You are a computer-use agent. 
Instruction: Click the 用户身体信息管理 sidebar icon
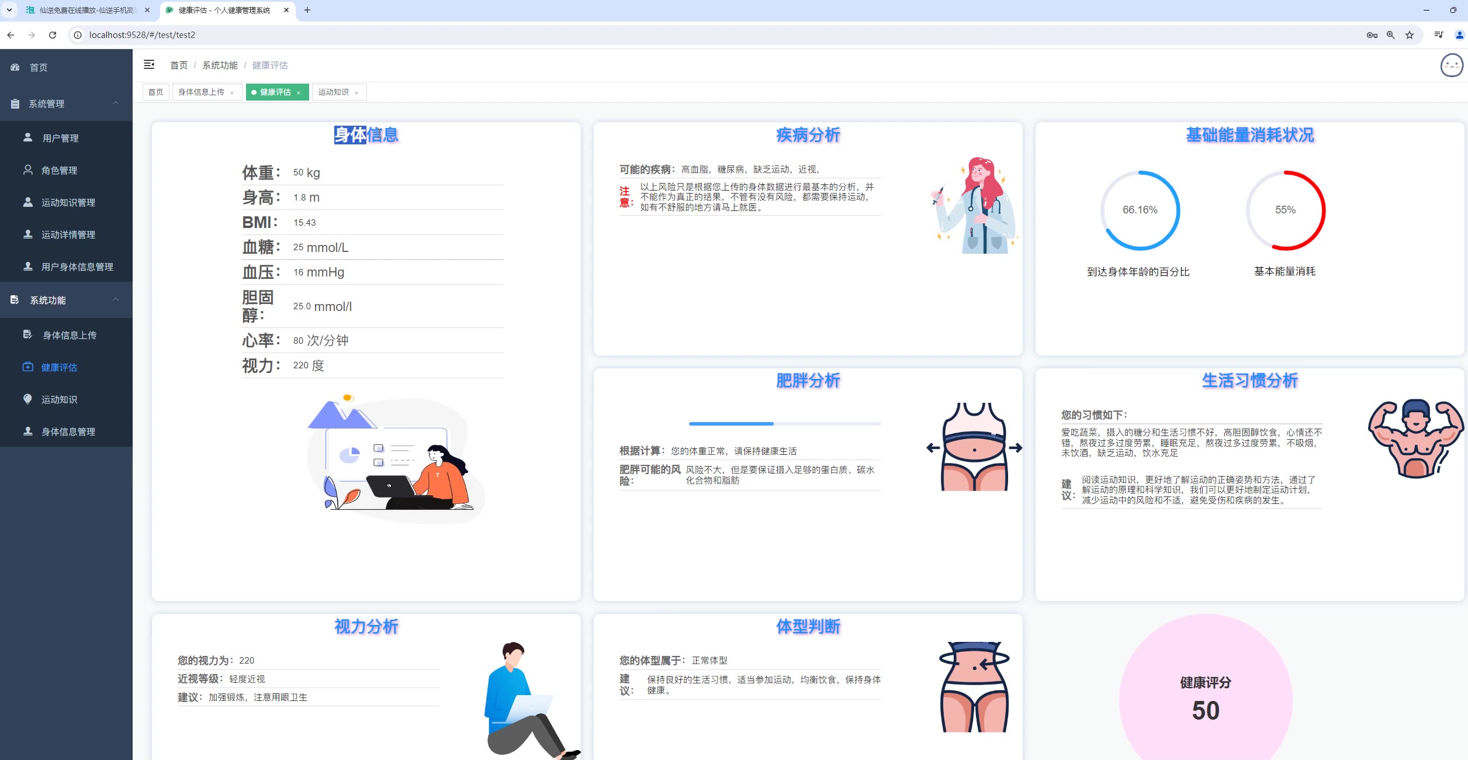tap(27, 266)
